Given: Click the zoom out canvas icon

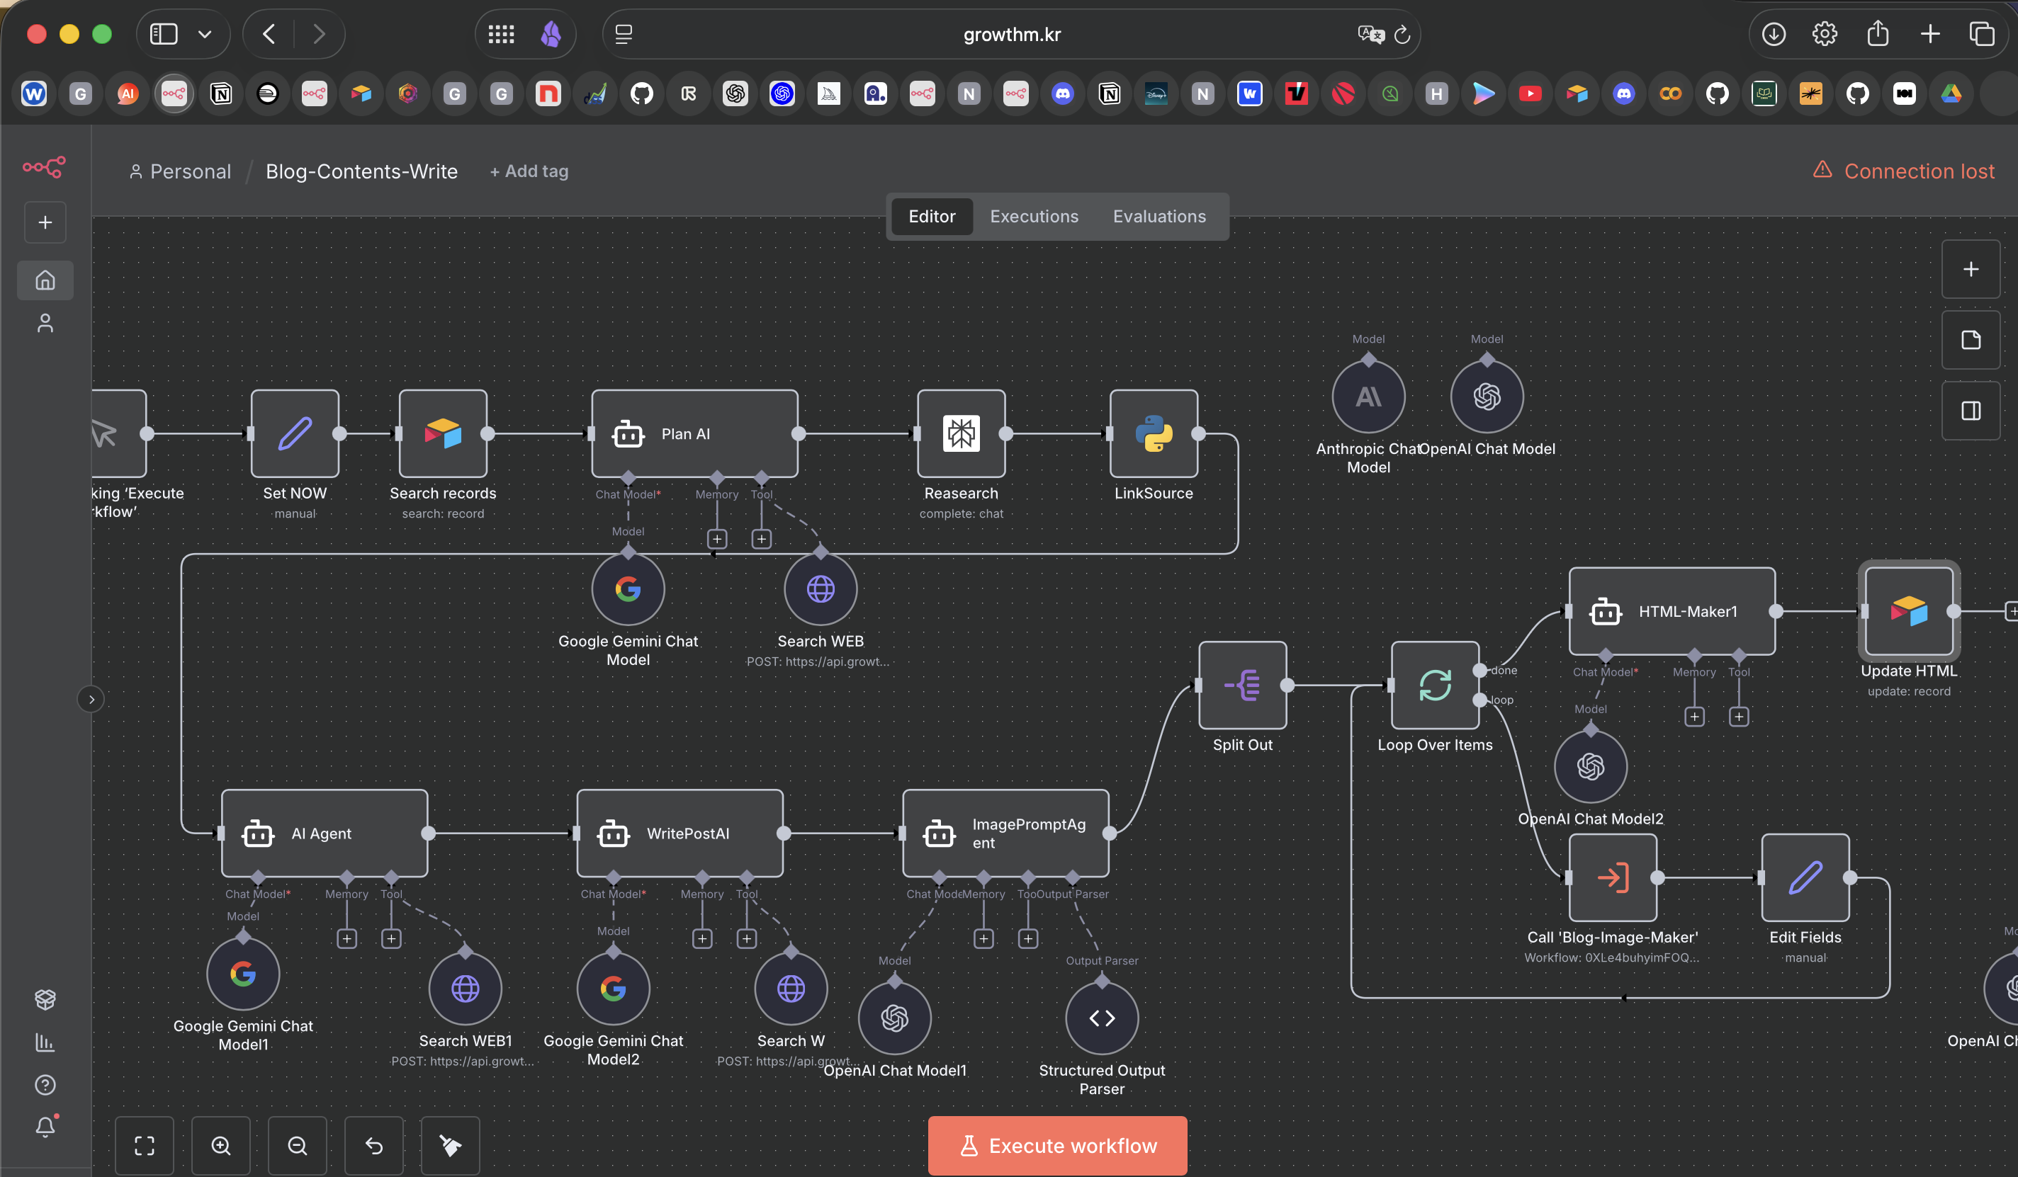Looking at the screenshot, I should coord(297,1145).
